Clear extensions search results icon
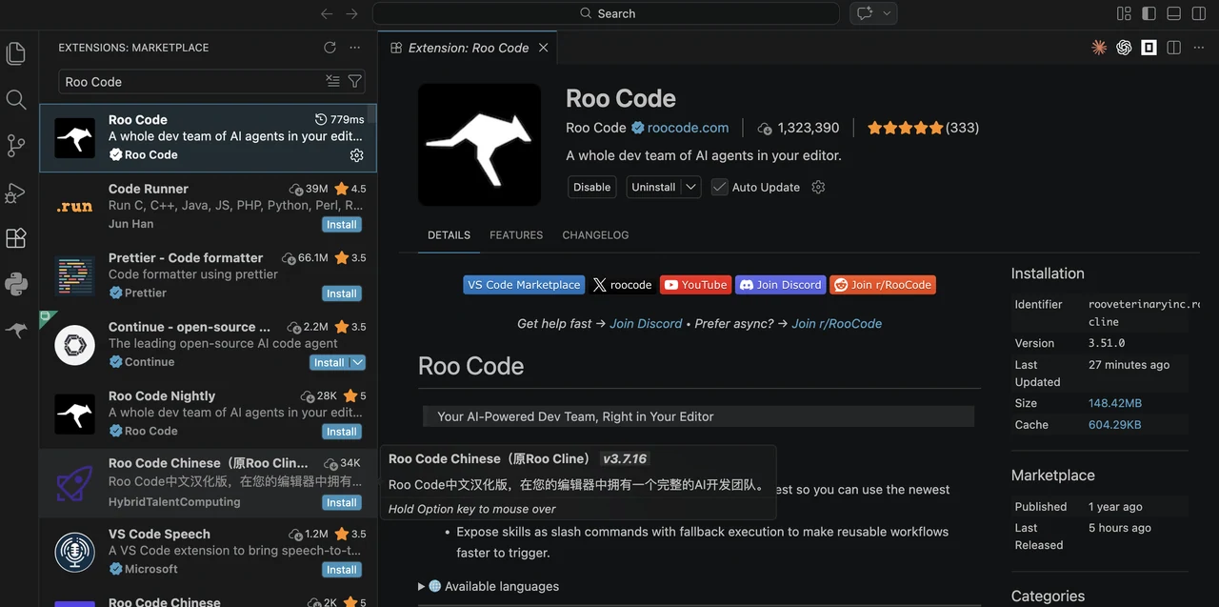1219x607 pixels. pos(332,81)
